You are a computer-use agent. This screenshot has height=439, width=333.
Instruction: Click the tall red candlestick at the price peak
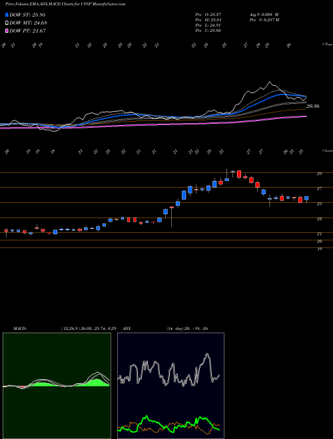[239, 174]
